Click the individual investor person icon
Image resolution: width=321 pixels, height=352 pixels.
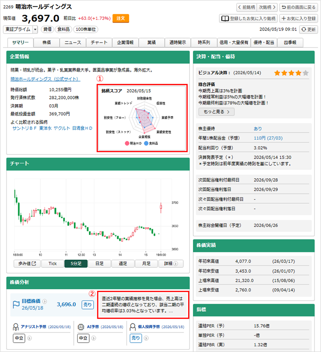click(x=133, y=327)
